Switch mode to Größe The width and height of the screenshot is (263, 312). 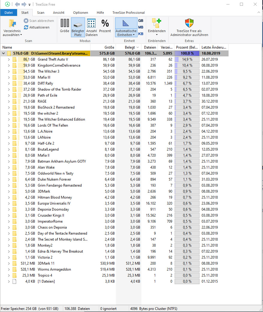(65, 26)
